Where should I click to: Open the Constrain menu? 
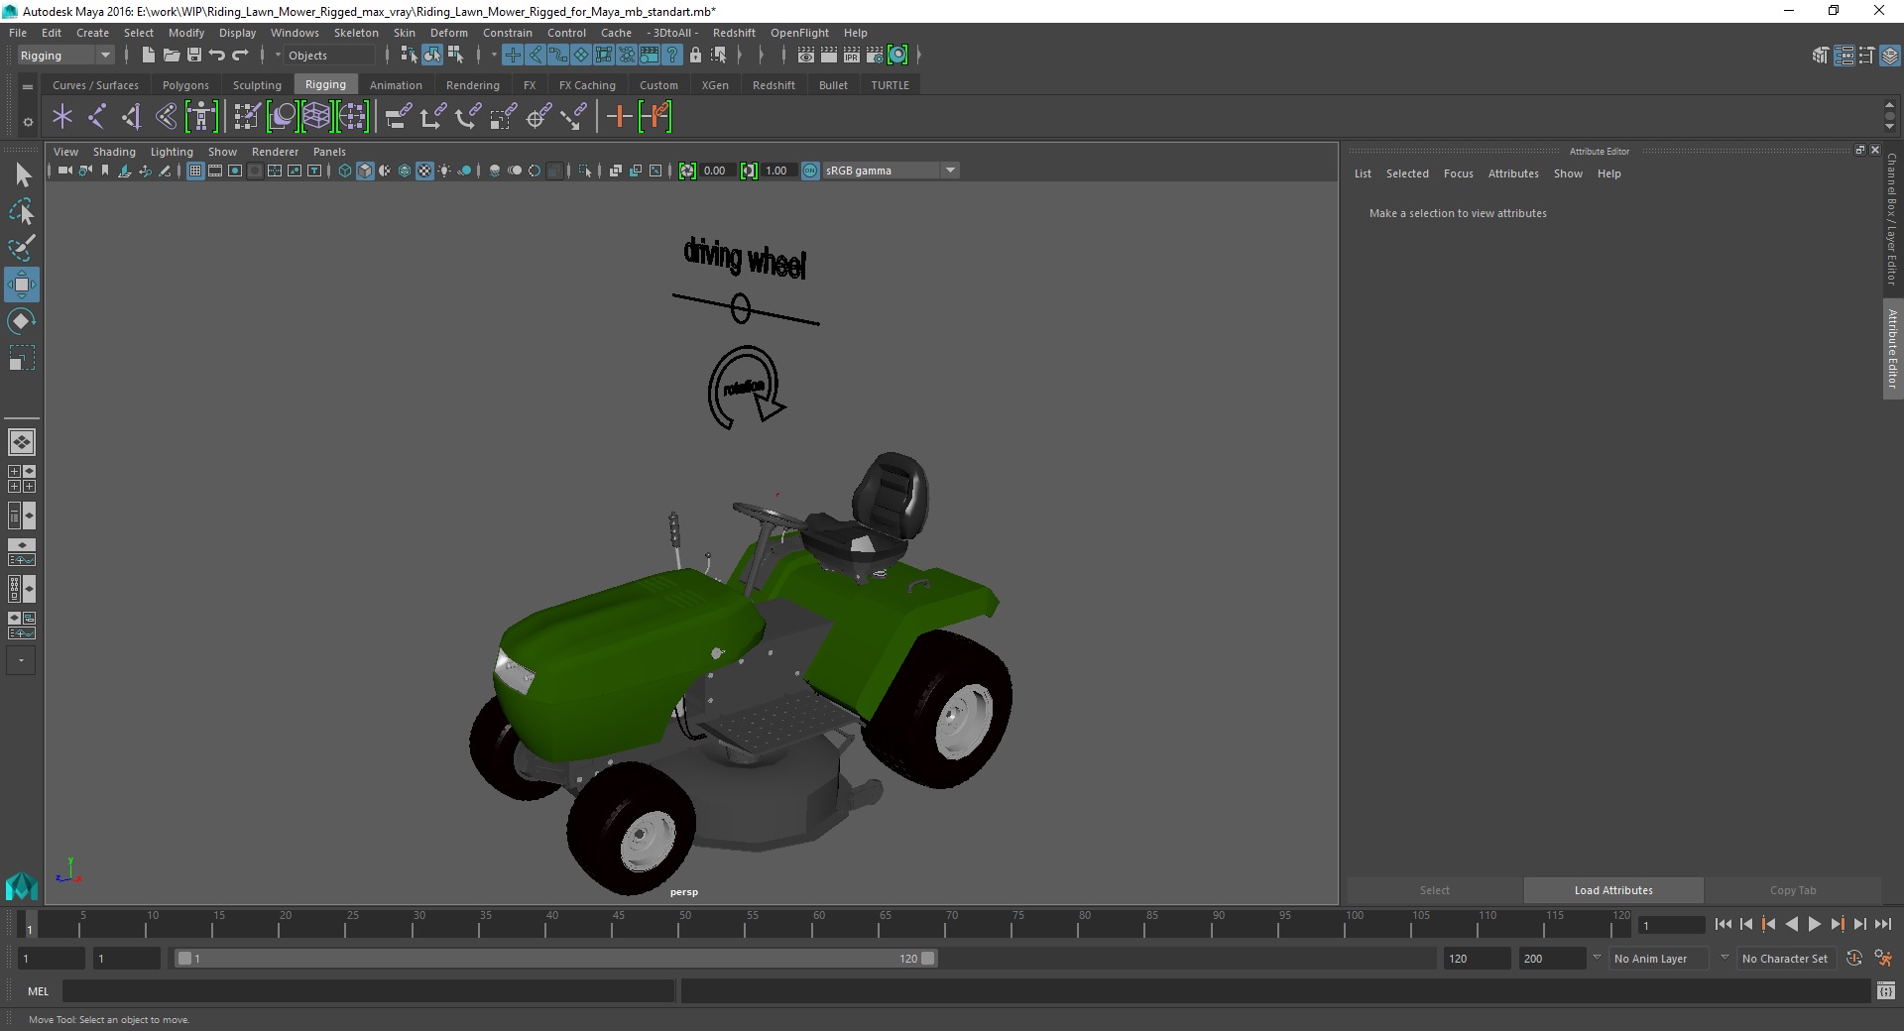tap(508, 33)
